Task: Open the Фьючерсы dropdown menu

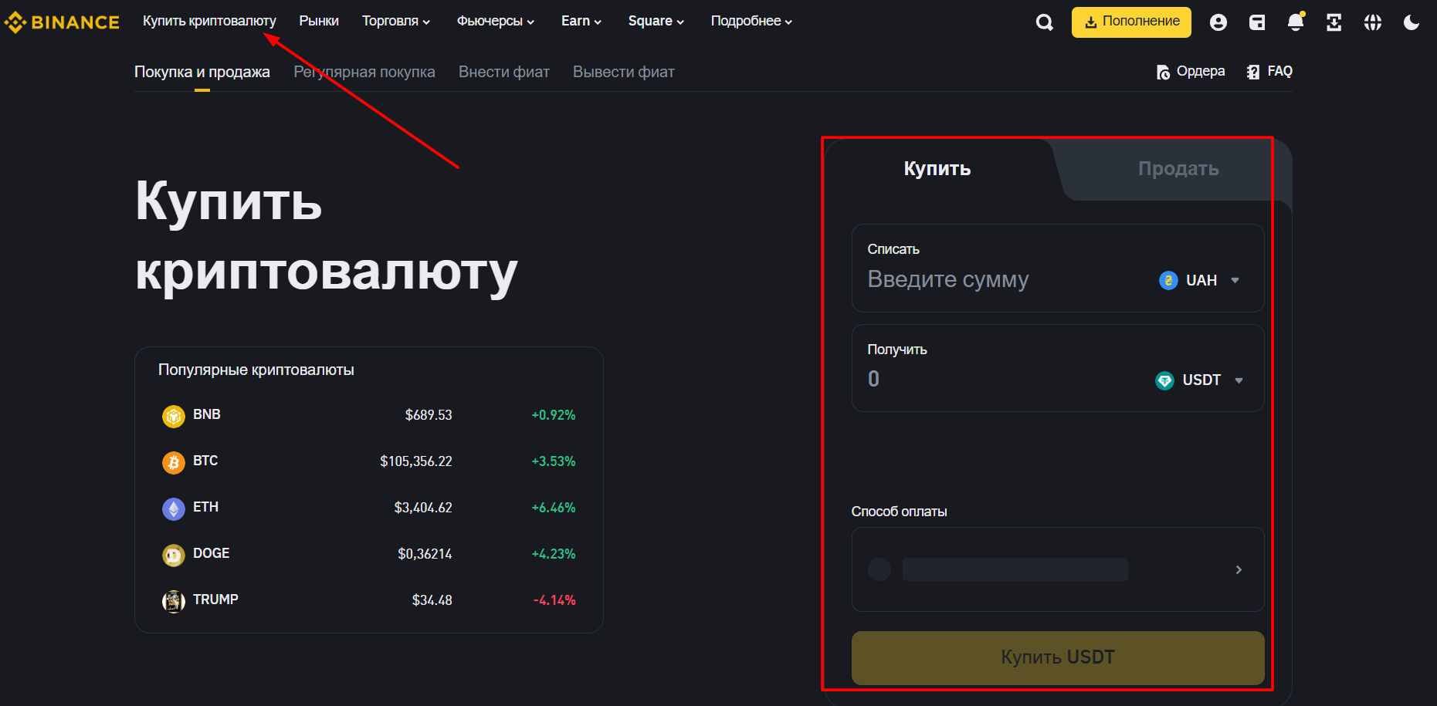Action: tap(496, 21)
